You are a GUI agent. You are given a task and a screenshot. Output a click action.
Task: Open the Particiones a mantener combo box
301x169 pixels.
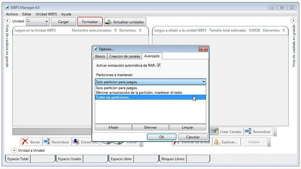tap(150, 82)
